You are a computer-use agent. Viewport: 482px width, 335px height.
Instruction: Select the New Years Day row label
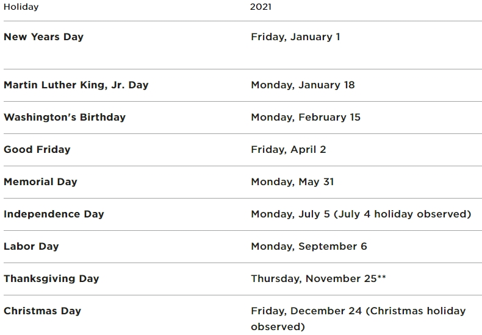(43, 37)
